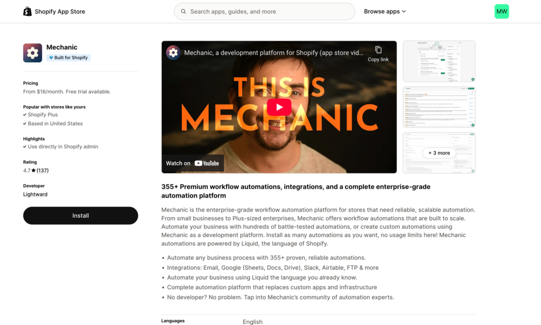This screenshot has width=541, height=325.
Task: Click the Watch on YouTube link
Action: (x=192, y=163)
